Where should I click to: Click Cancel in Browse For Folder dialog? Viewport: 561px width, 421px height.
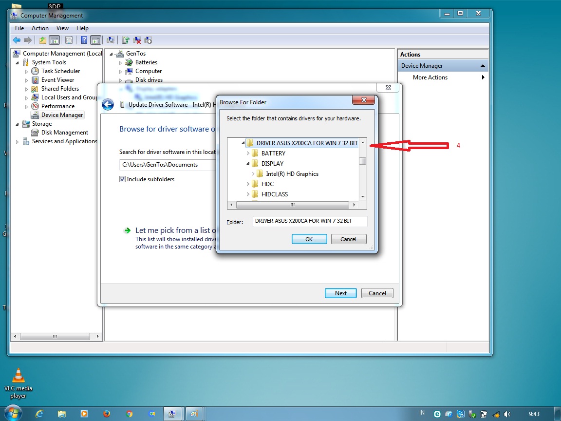pyautogui.click(x=349, y=239)
